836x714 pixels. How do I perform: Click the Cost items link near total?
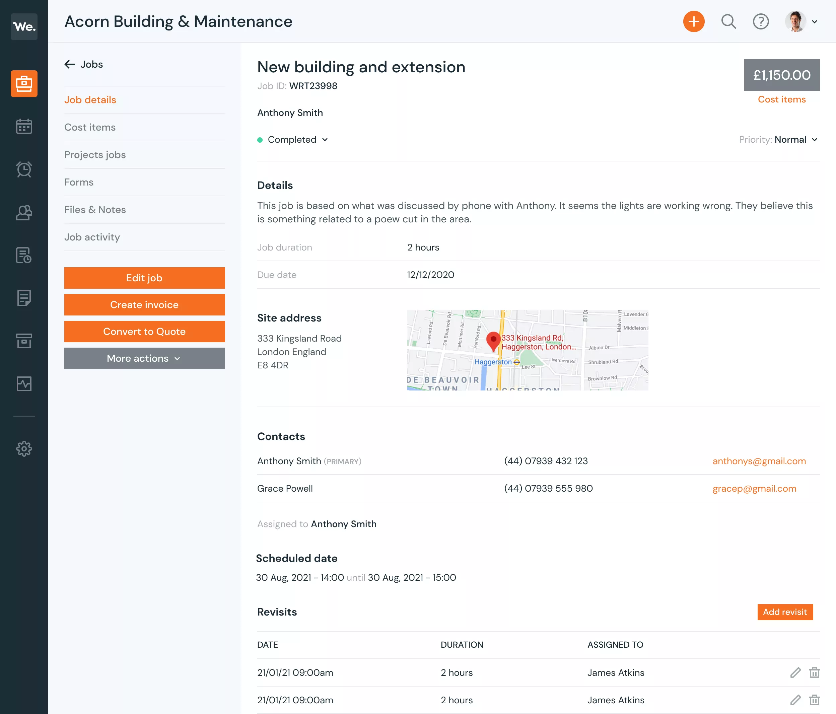782,99
